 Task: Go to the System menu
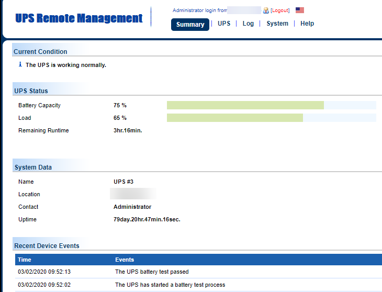point(277,24)
